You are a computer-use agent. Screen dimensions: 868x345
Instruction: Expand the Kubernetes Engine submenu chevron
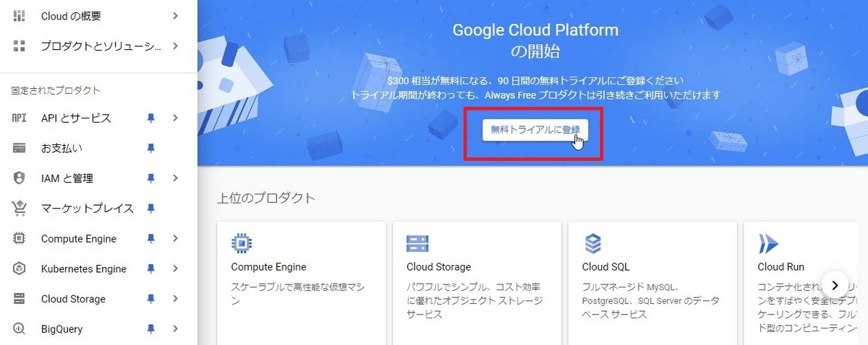click(x=176, y=269)
